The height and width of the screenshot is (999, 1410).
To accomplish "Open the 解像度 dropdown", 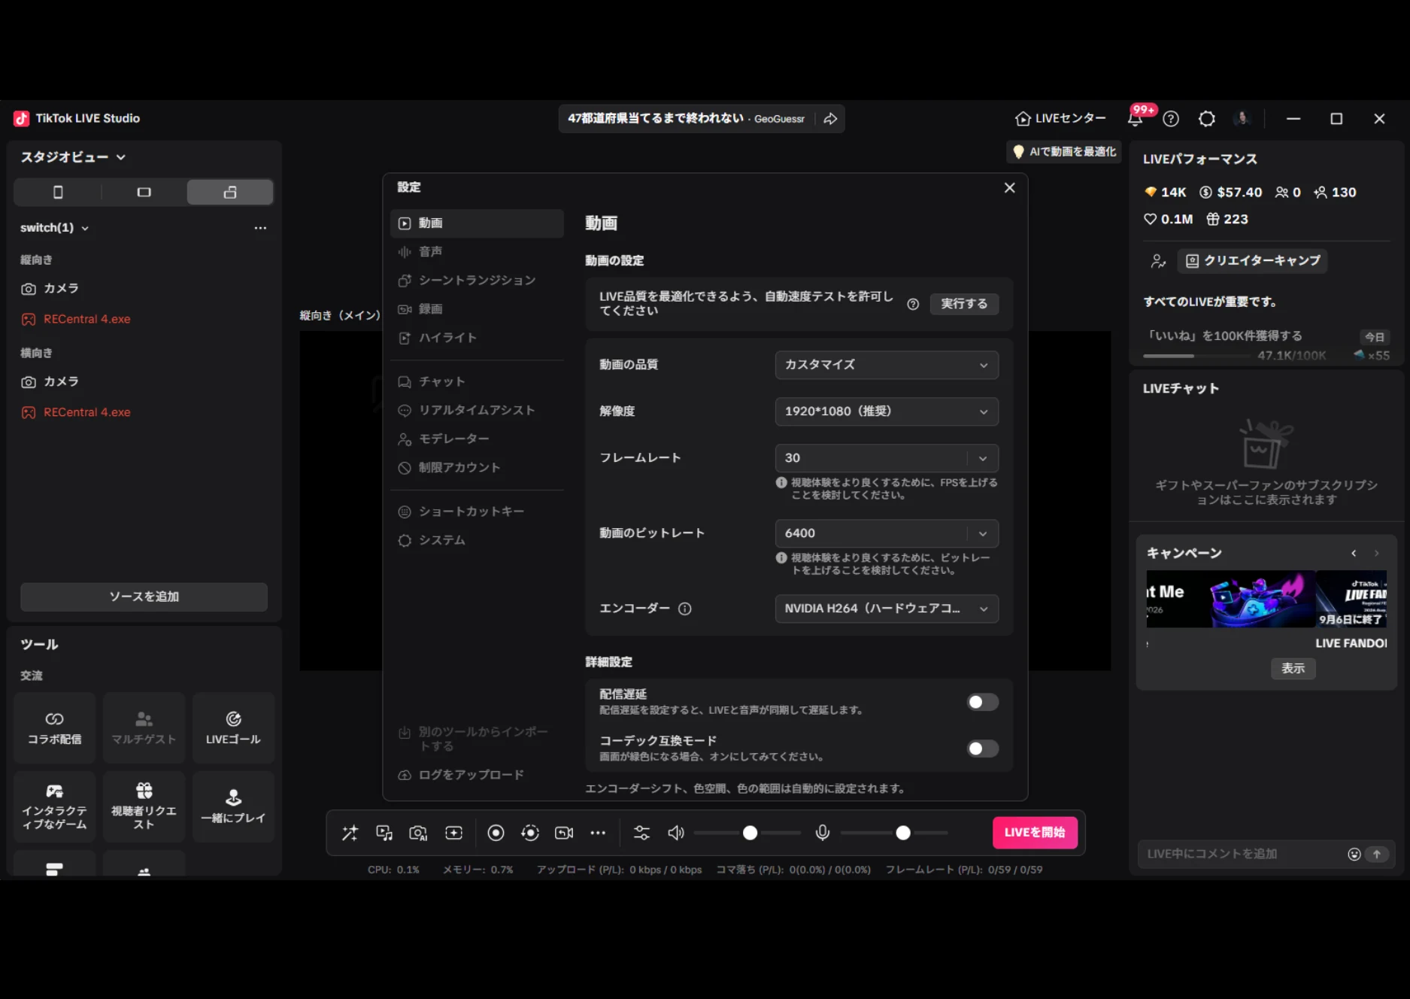I will (x=887, y=411).
